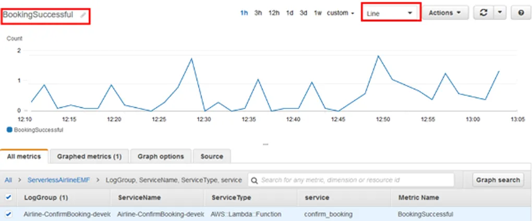Select the Source tab
Screen dimensions: 532x221
[x=212, y=156]
